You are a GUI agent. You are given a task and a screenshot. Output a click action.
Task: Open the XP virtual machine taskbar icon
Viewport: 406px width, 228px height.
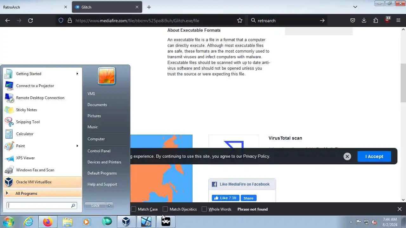click(146, 222)
